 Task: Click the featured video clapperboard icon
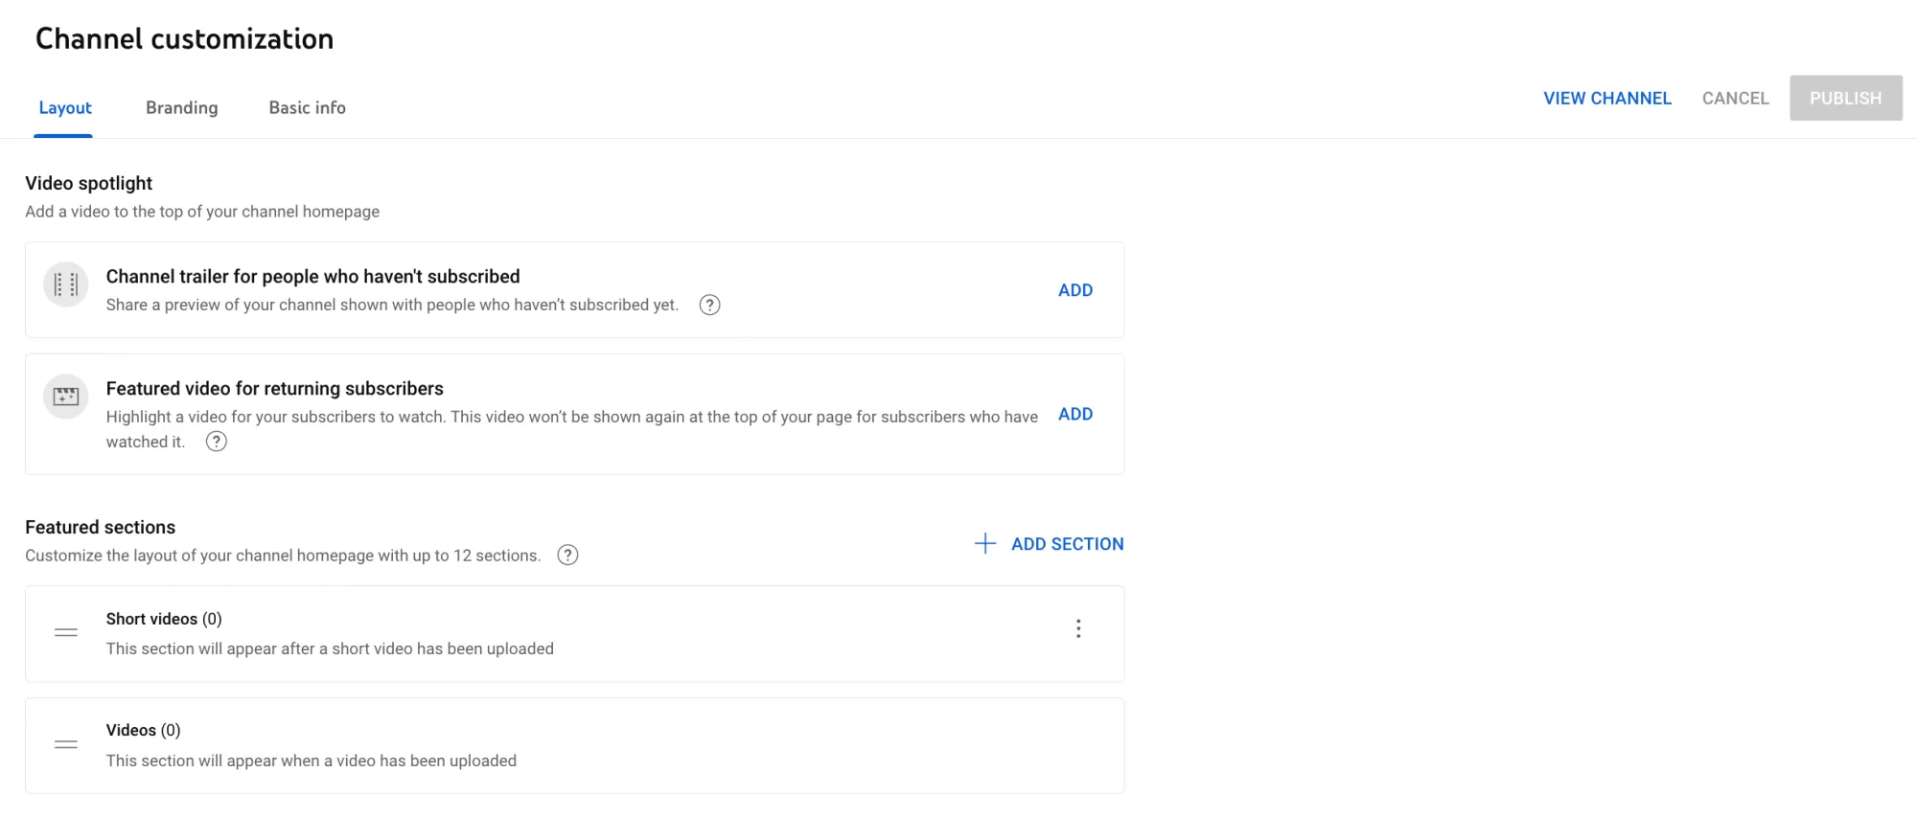(66, 397)
